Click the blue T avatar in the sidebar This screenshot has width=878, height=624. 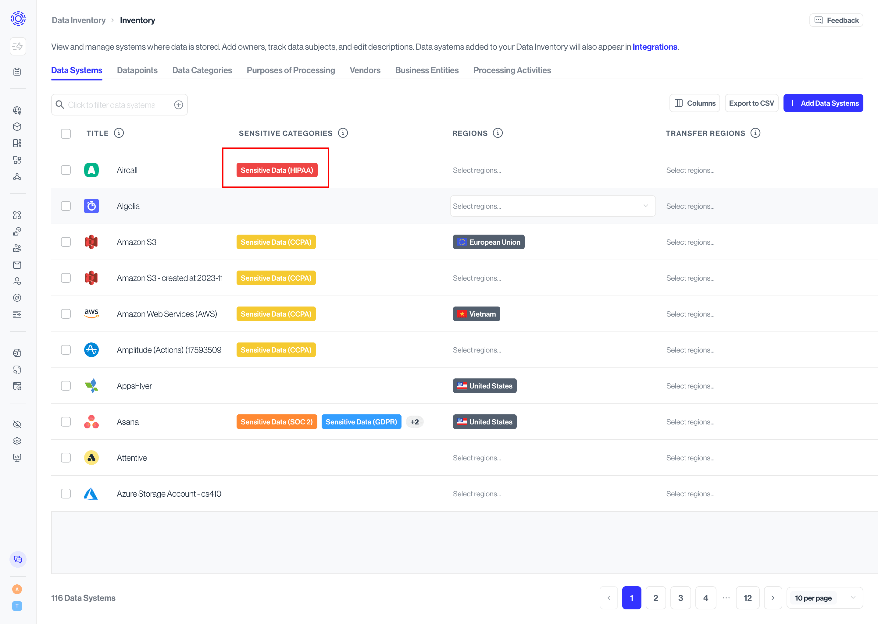(x=17, y=606)
